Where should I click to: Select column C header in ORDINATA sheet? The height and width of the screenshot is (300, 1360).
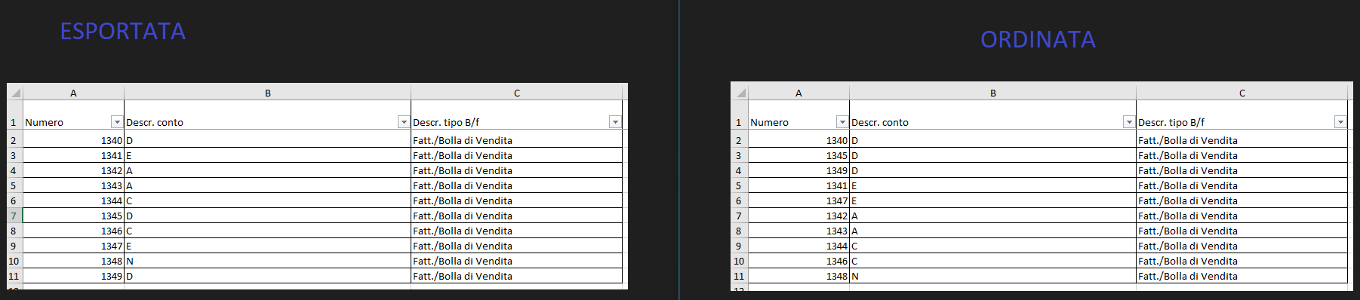point(1242,93)
